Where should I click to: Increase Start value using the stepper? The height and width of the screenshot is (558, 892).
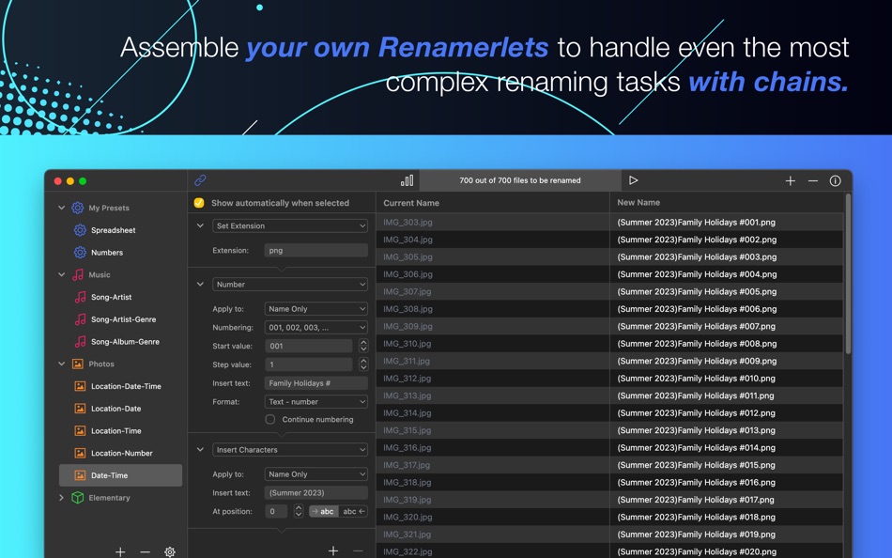coord(364,344)
